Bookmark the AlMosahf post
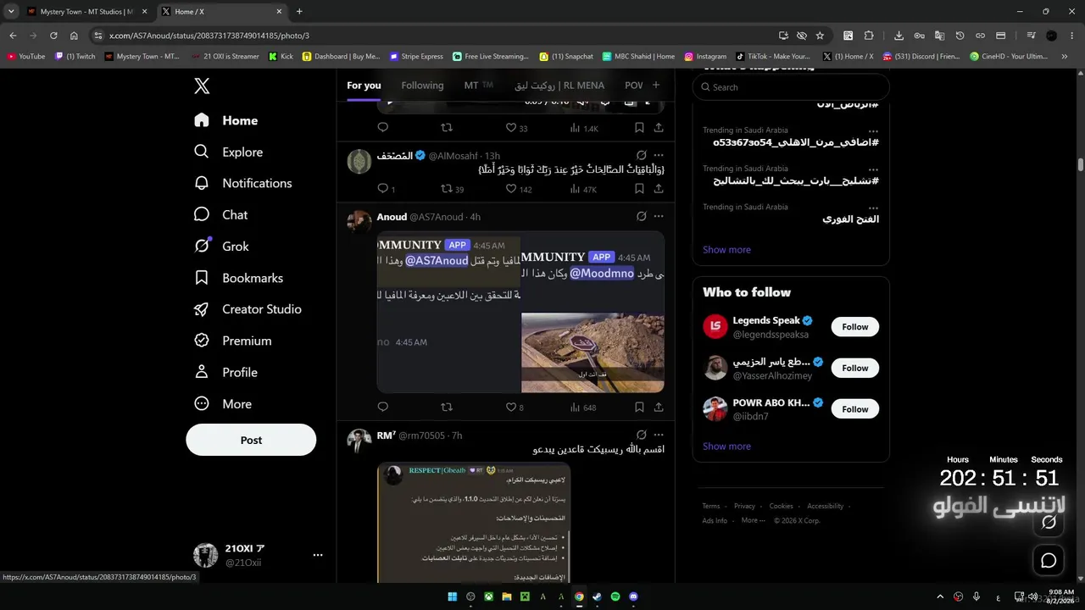This screenshot has height=610, width=1085. pyautogui.click(x=639, y=189)
